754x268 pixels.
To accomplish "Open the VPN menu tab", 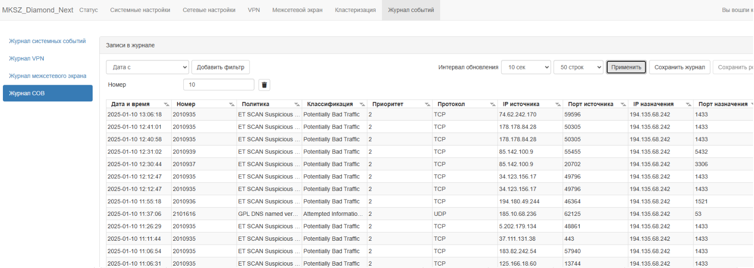I will [254, 10].
